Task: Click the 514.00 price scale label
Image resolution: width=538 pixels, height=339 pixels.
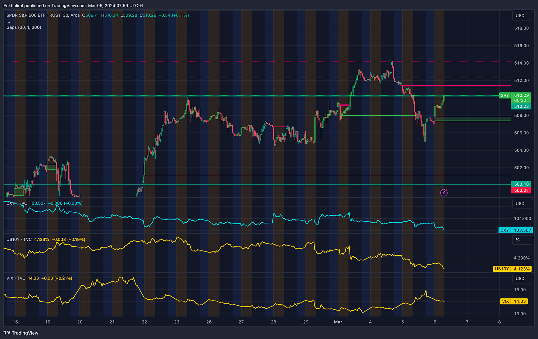Action: point(521,63)
